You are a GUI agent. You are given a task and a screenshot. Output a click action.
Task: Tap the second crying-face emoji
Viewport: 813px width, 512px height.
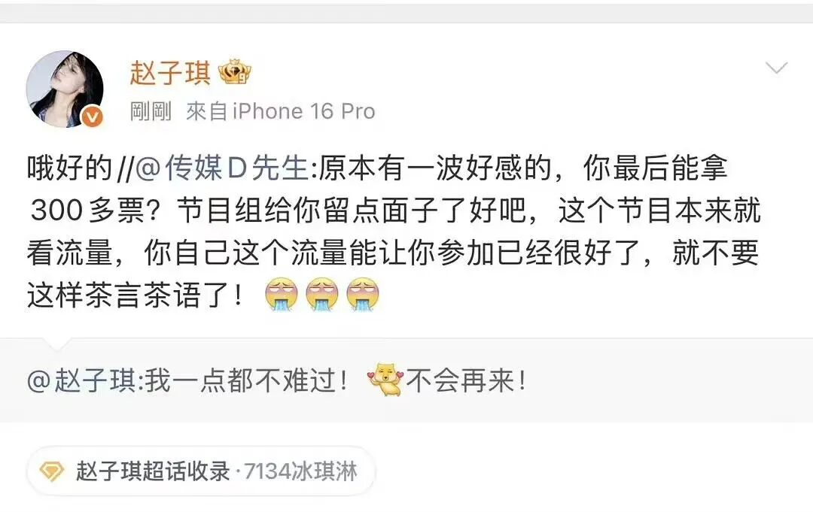pyautogui.click(x=322, y=295)
